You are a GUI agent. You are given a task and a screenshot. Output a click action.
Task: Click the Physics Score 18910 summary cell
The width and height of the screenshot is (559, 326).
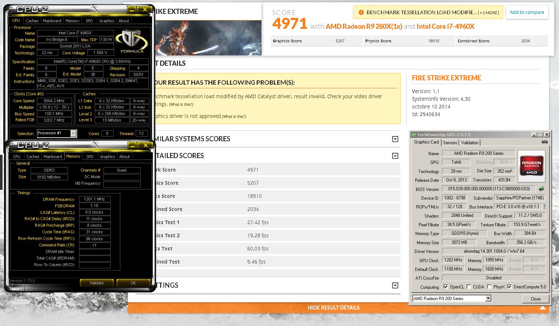(409, 41)
